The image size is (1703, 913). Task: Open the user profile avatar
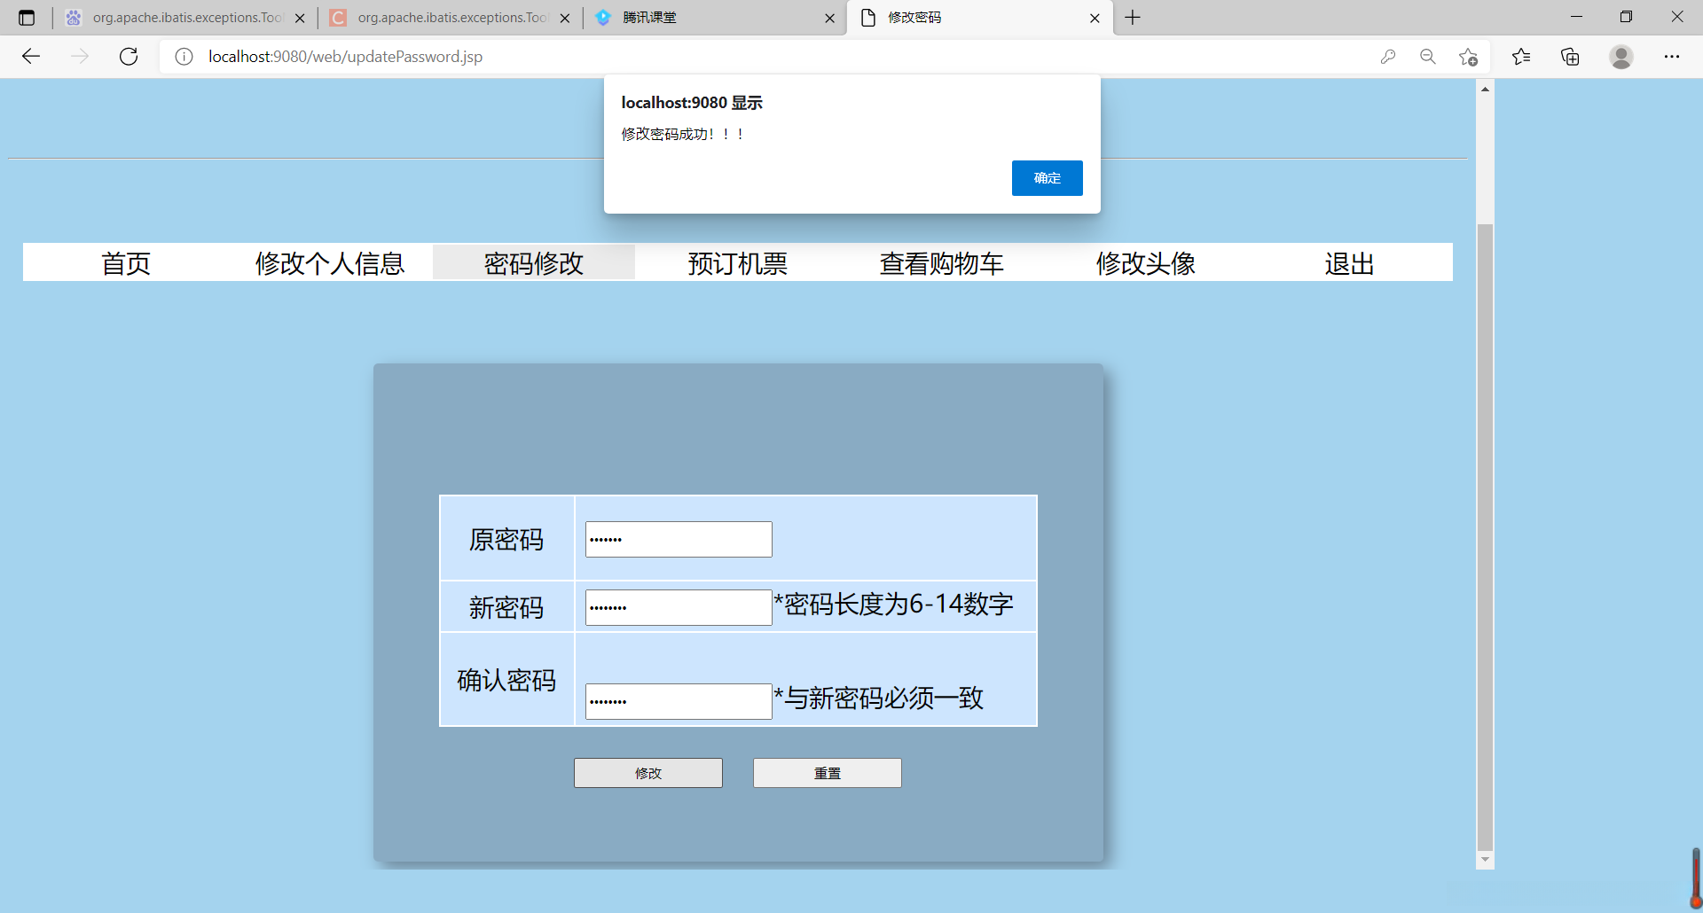coord(1621,57)
